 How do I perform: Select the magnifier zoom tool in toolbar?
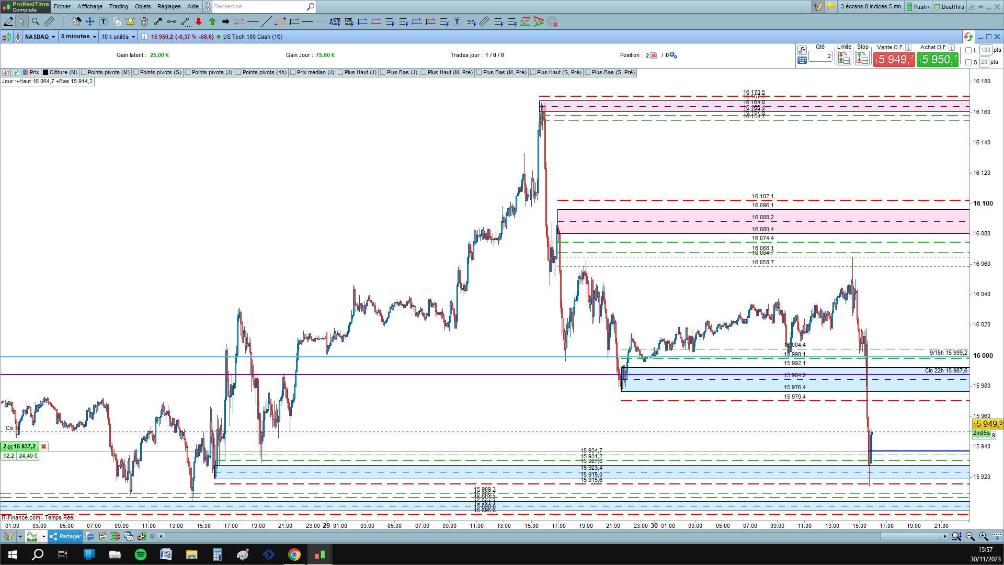coord(35,21)
